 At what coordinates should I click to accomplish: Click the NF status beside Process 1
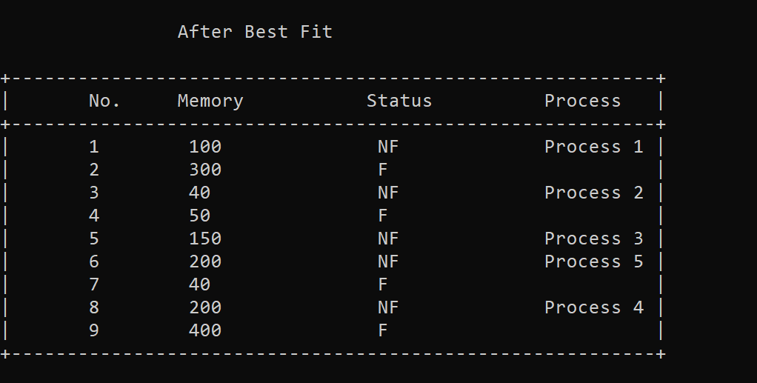click(x=388, y=147)
